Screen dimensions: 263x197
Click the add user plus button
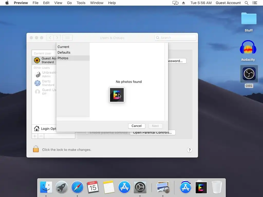[x=35, y=136]
